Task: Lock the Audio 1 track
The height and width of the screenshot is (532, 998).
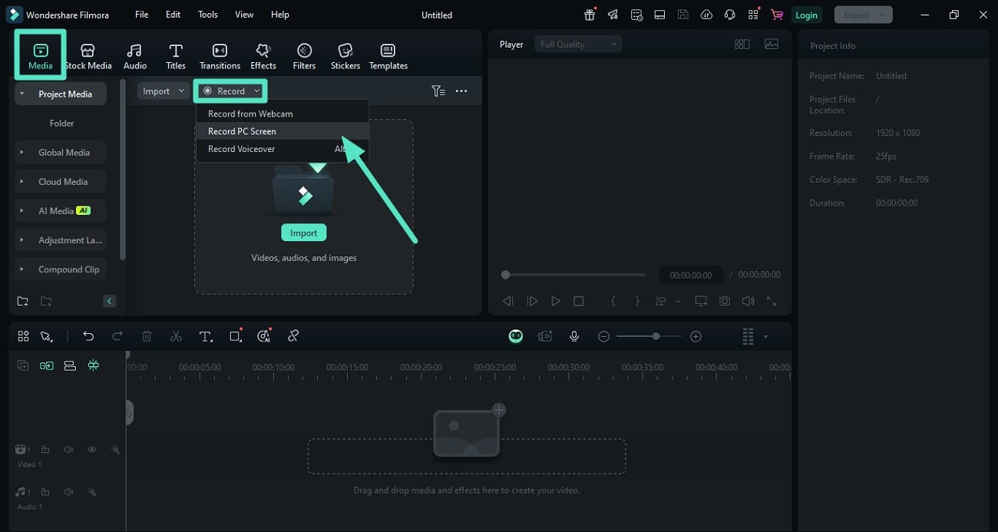Action: pos(45,492)
